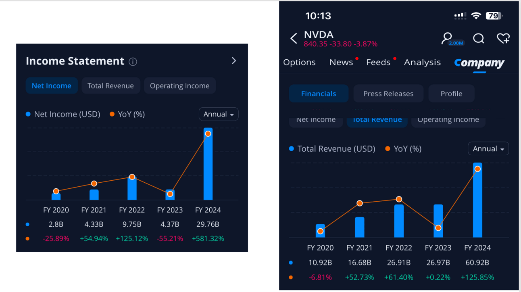Click the blue dot left of the 10.92B row

tap(291, 263)
